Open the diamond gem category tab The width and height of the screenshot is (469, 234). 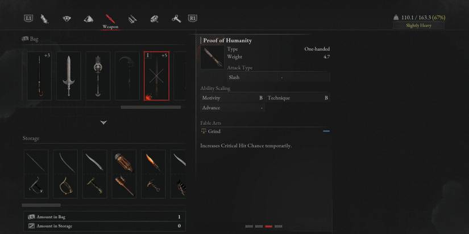point(67,19)
